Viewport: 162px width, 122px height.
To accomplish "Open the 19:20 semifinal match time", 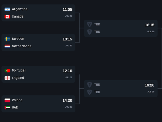I will click(150, 85).
